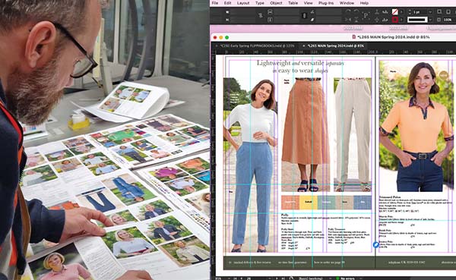This screenshot has height=280, width=456.
Task: Click the P flip/rotate indicator
Action: tap(366, 15)
